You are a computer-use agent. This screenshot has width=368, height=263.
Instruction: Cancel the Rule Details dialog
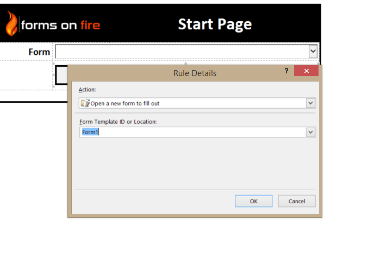pyautogui.click(x=297, y=201)
